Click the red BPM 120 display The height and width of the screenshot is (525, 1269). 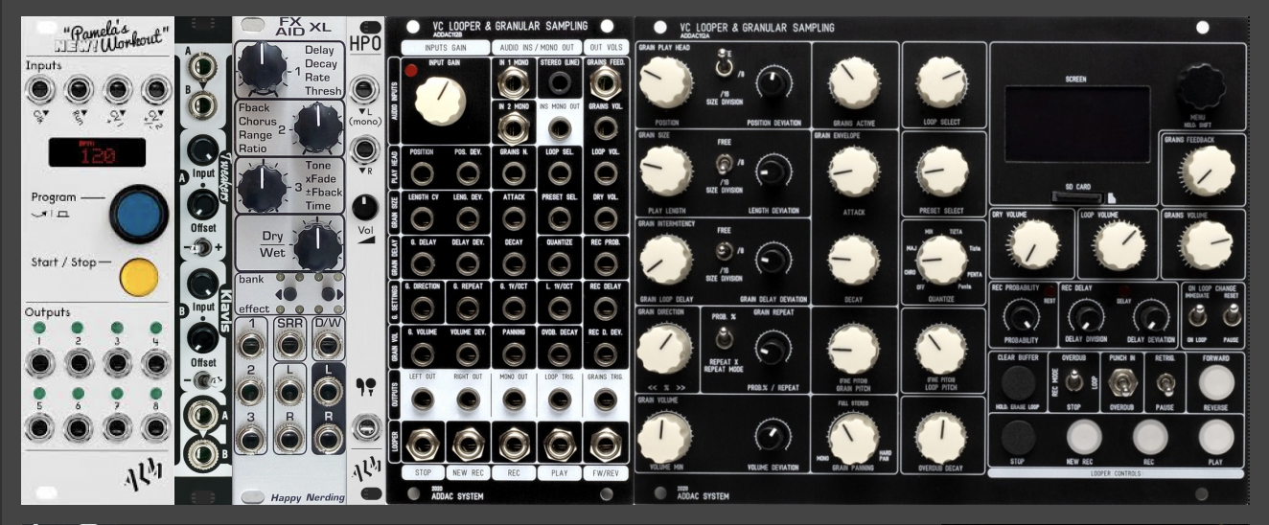pos(98,154)
